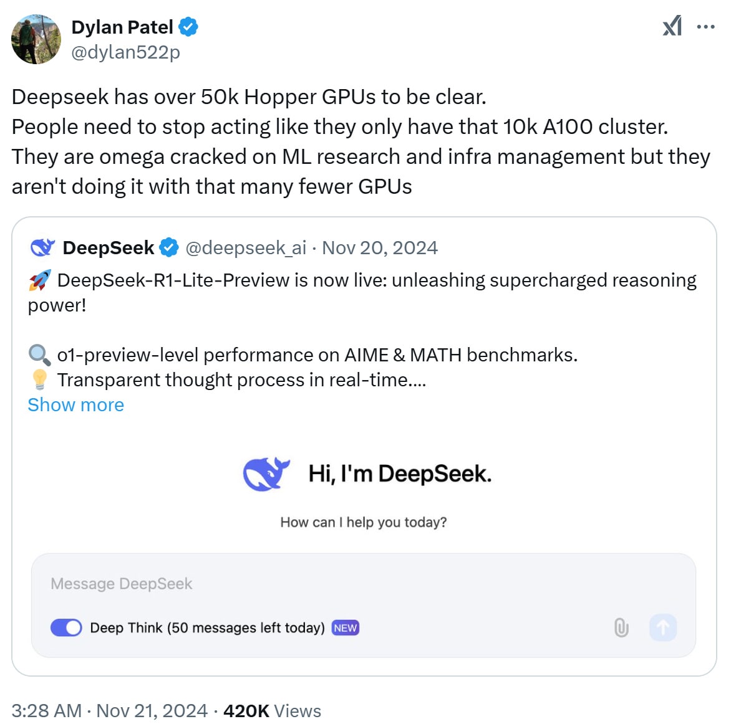Open the tweet's more options menu
731x724 pixels.
coord(705,27)
